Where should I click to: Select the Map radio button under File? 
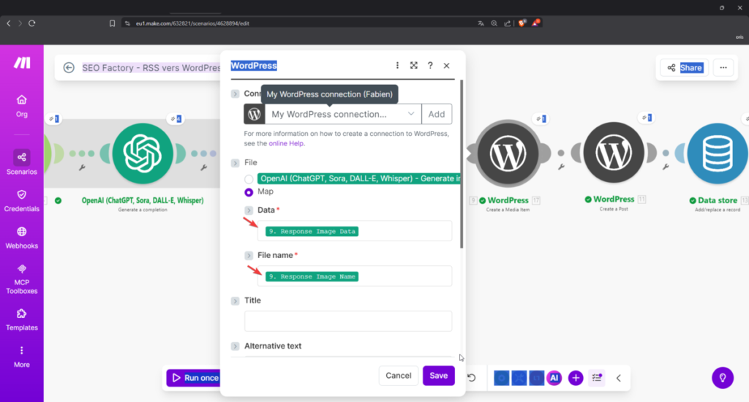[x=249, y=192]
